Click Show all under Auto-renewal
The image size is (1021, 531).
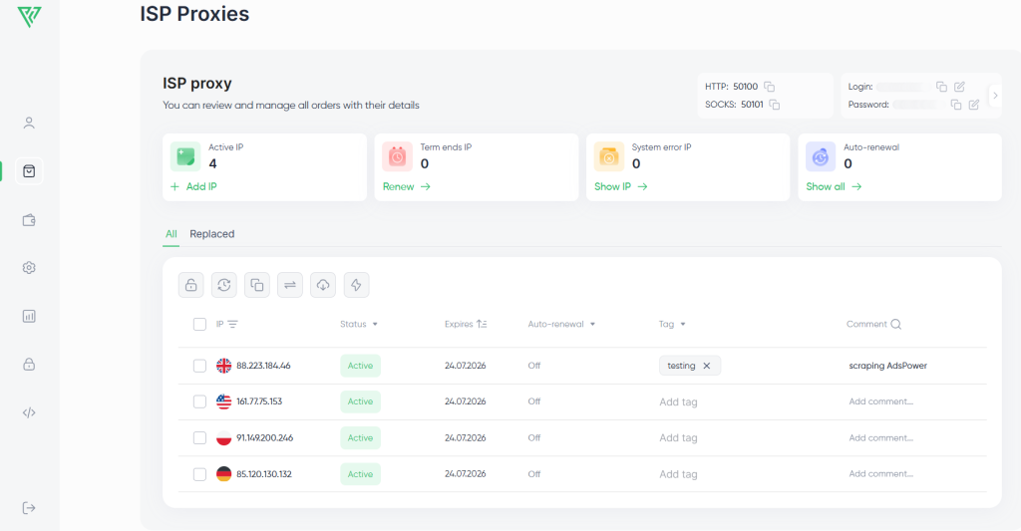[x=834, y=186]
